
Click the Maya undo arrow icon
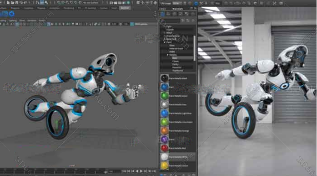pyautogui.click(x=21, y=3)
